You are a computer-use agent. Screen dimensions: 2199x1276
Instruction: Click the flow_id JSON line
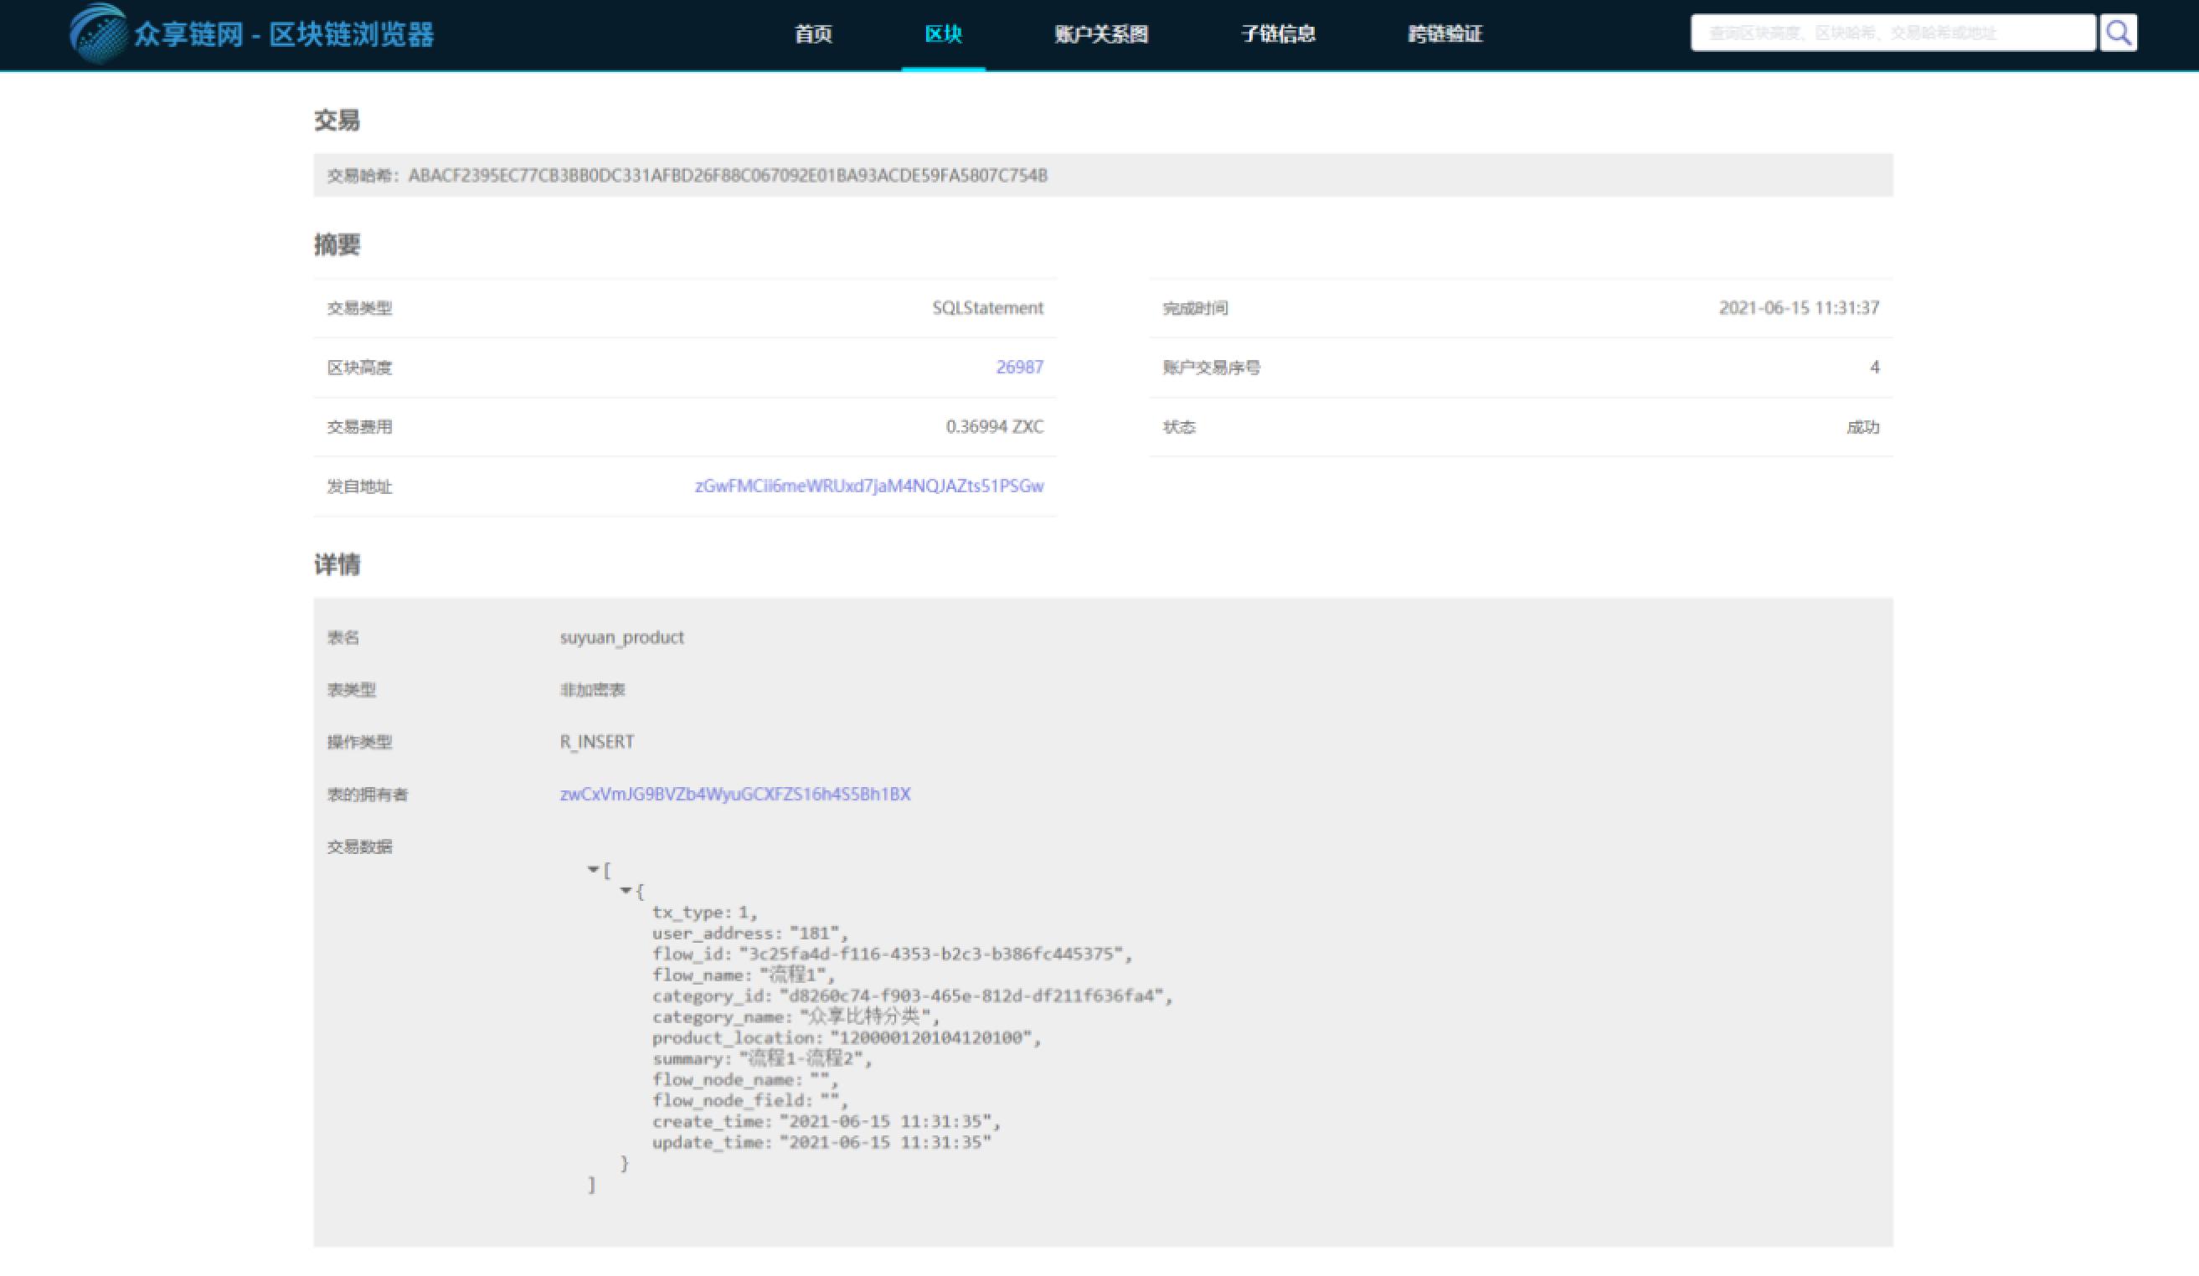(x=892, y=954)
